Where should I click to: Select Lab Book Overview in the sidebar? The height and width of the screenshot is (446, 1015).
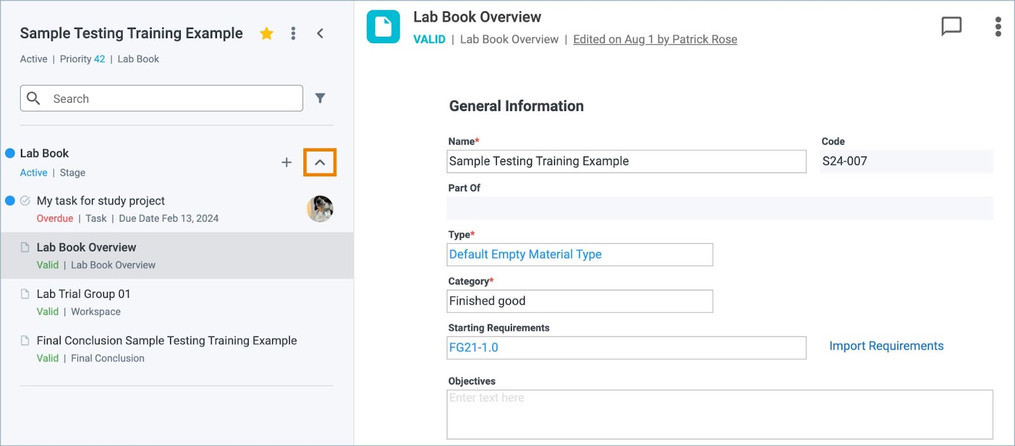(177, 255)
